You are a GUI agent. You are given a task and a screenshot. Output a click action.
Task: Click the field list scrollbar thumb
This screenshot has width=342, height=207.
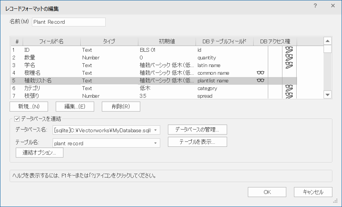click(x=327, y=49)
